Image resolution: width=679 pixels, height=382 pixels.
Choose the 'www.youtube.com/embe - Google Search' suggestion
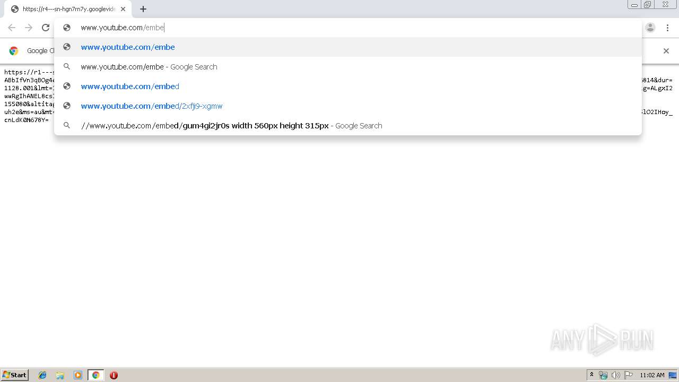348,67
